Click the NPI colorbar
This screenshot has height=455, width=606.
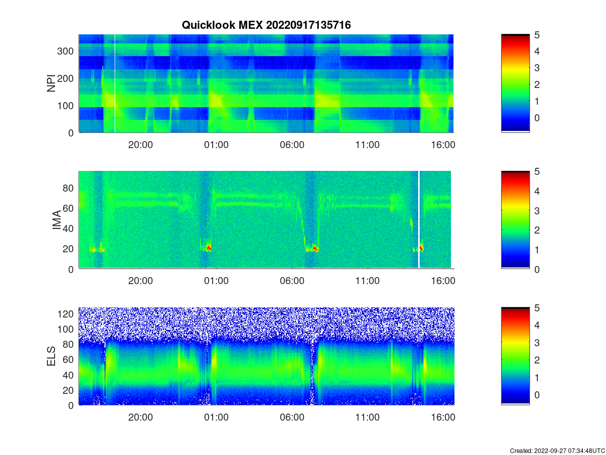[515, 83]
